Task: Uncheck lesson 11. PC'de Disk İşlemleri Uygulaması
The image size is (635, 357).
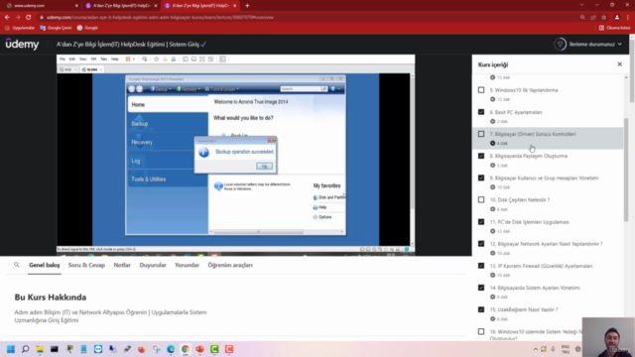Action: 481,222
